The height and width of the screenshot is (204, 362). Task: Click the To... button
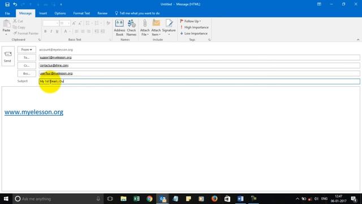pos(27,58)
